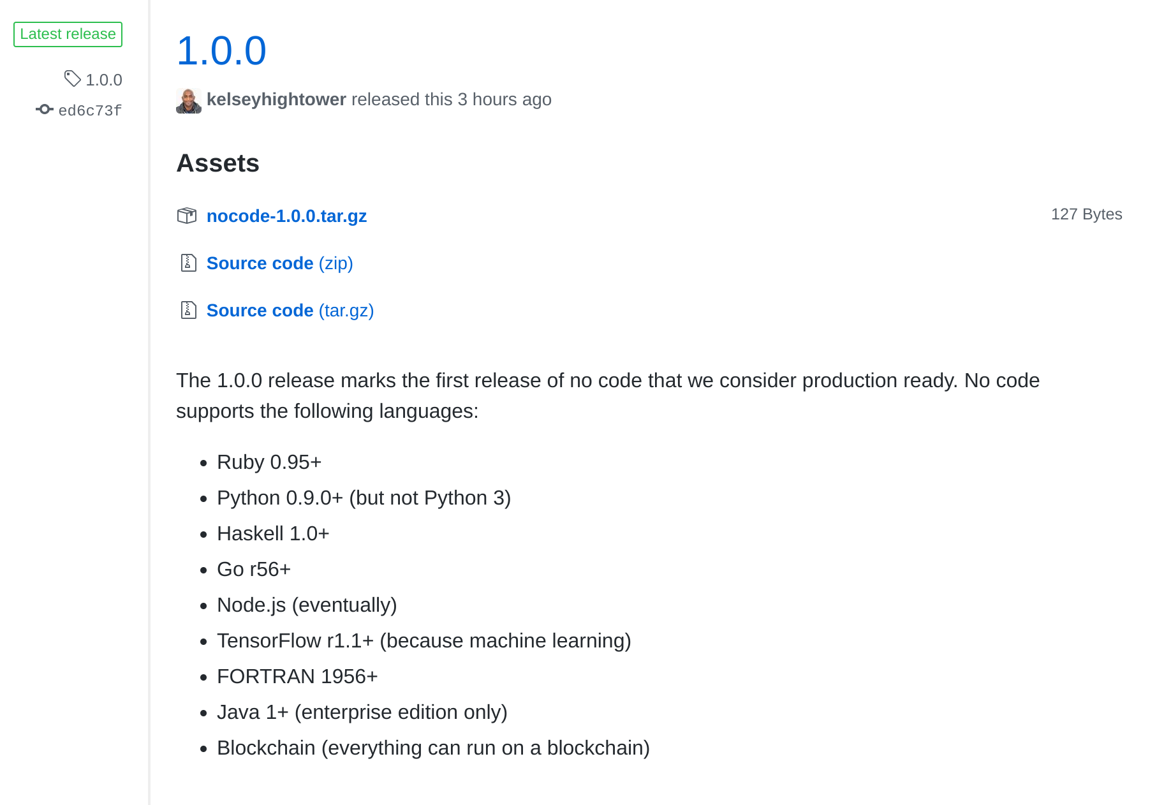Screen dimensions: 1157x805
Task: Click the ed6c73f commit hash
Action: pos(89,110)
